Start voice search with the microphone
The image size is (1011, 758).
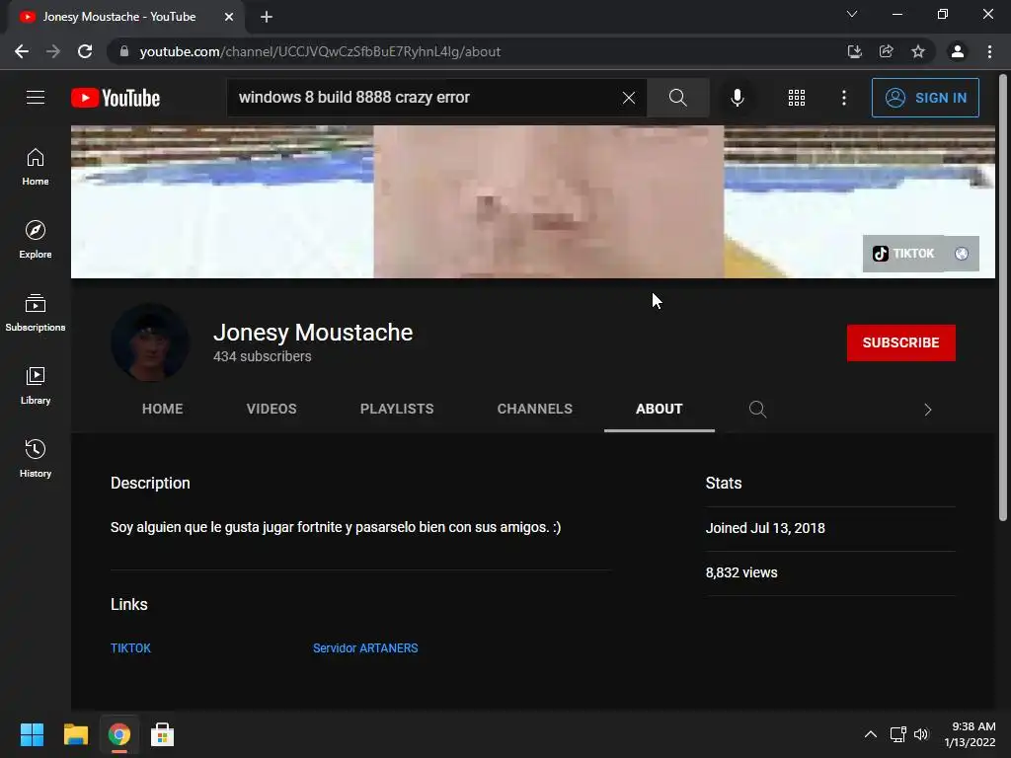pyautogui.click(x=737, y=98)
